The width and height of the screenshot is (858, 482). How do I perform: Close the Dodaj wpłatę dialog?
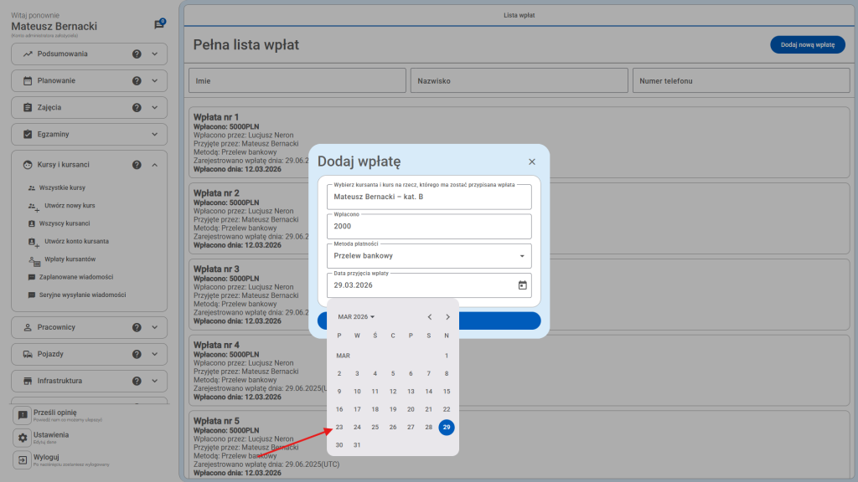(532, 162)
